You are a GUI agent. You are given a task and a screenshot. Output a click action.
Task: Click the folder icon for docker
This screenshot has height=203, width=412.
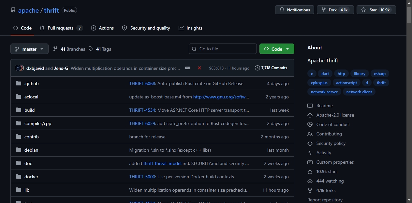click(x=19, y=177)
